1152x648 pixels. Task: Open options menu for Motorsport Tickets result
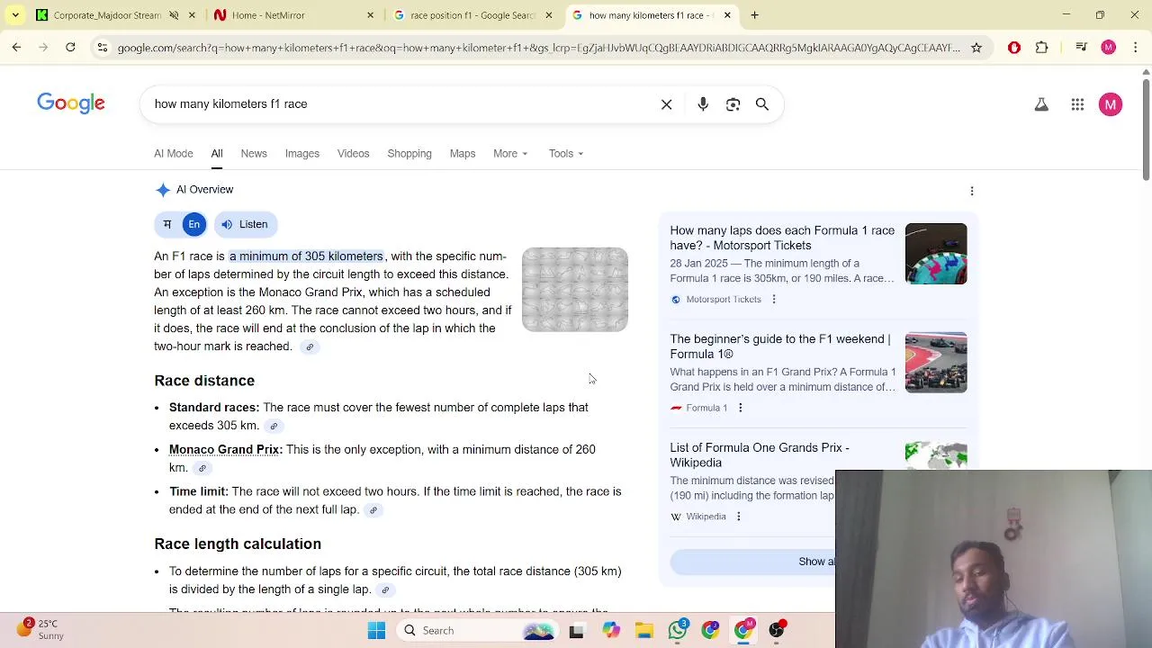(774, 300)
